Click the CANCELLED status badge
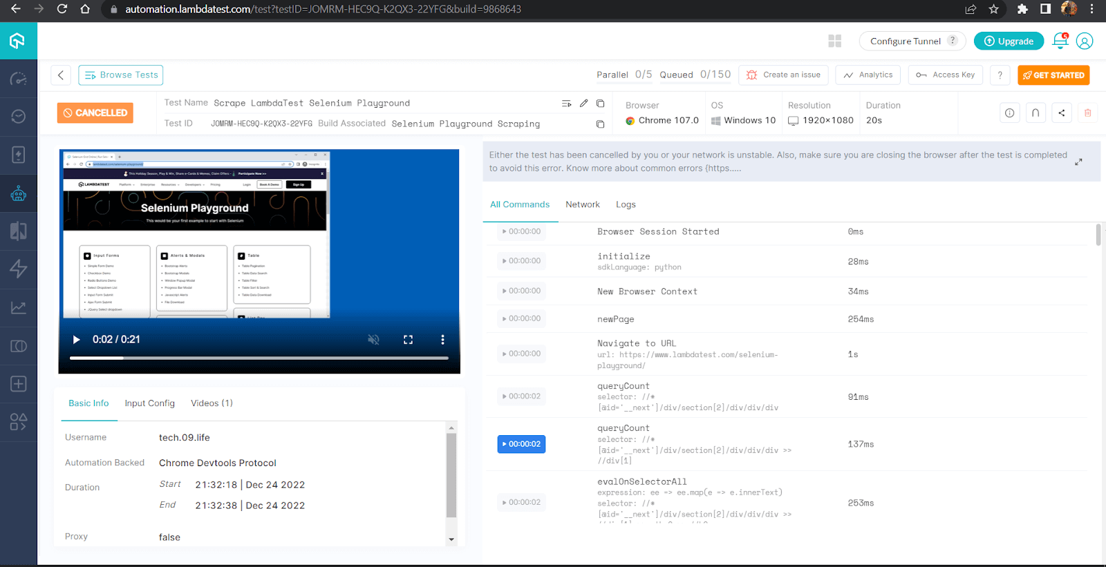This screenshot has height=567, width=1106. click(95, 113)
